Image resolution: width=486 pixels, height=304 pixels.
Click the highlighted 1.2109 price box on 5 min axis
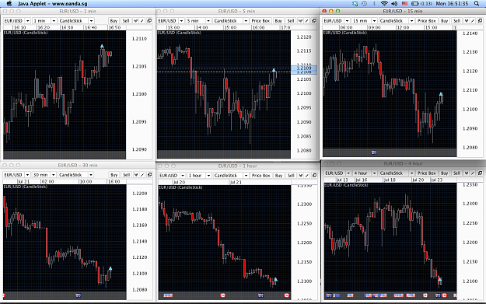(x=304, y=68)
